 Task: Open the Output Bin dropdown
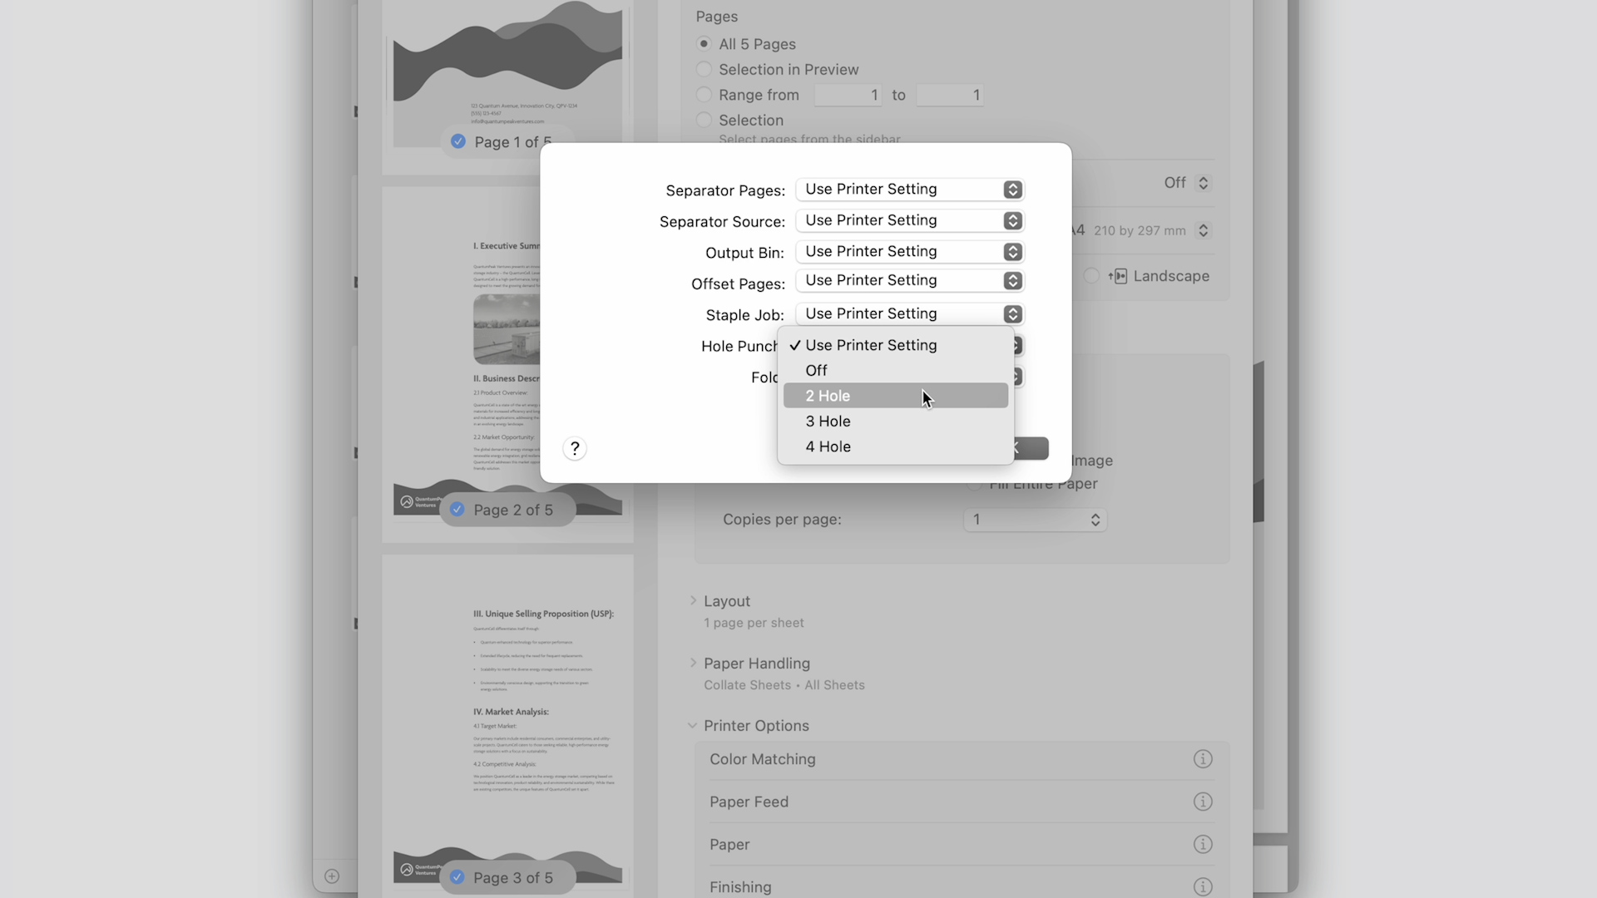(909, 251)
